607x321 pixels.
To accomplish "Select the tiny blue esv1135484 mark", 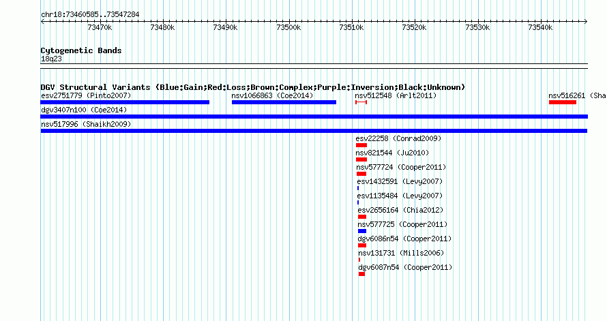I will coord(358,202).
